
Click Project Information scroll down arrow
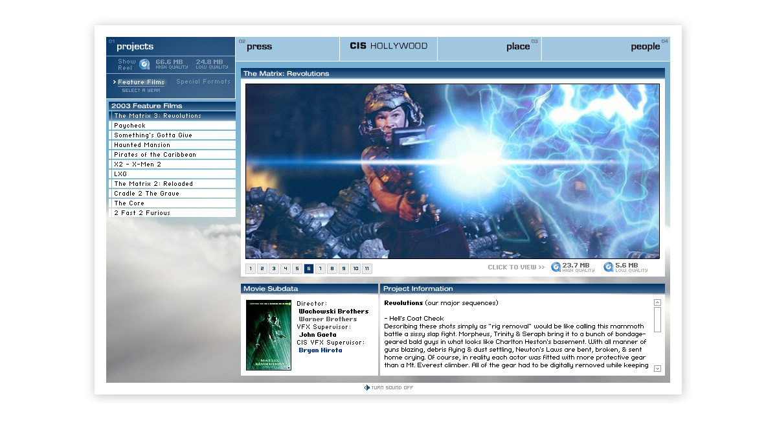tap(657, 369)
